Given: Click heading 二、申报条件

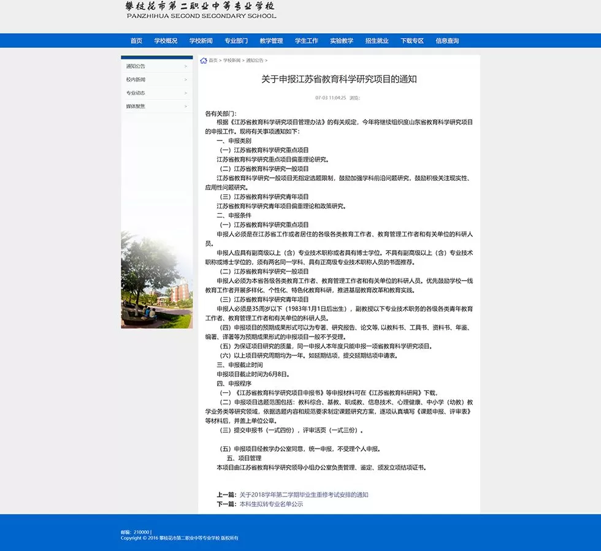Looking at the screenshot, I should coord(234,215).
